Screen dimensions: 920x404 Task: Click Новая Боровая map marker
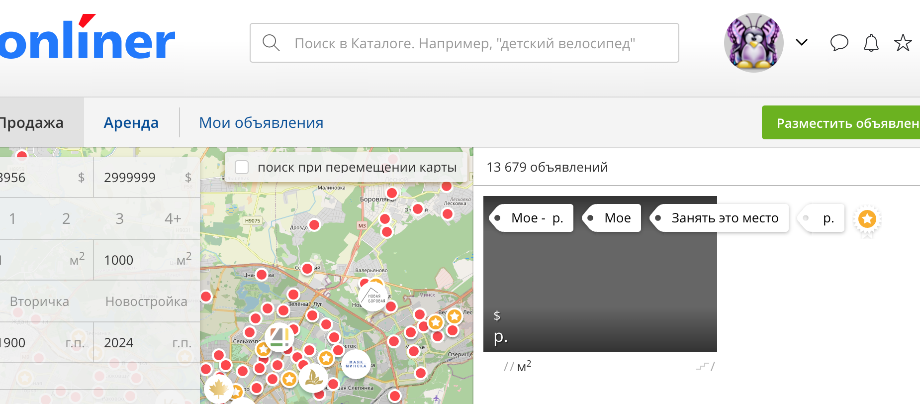pyautogui.click(x=373, y=297)
